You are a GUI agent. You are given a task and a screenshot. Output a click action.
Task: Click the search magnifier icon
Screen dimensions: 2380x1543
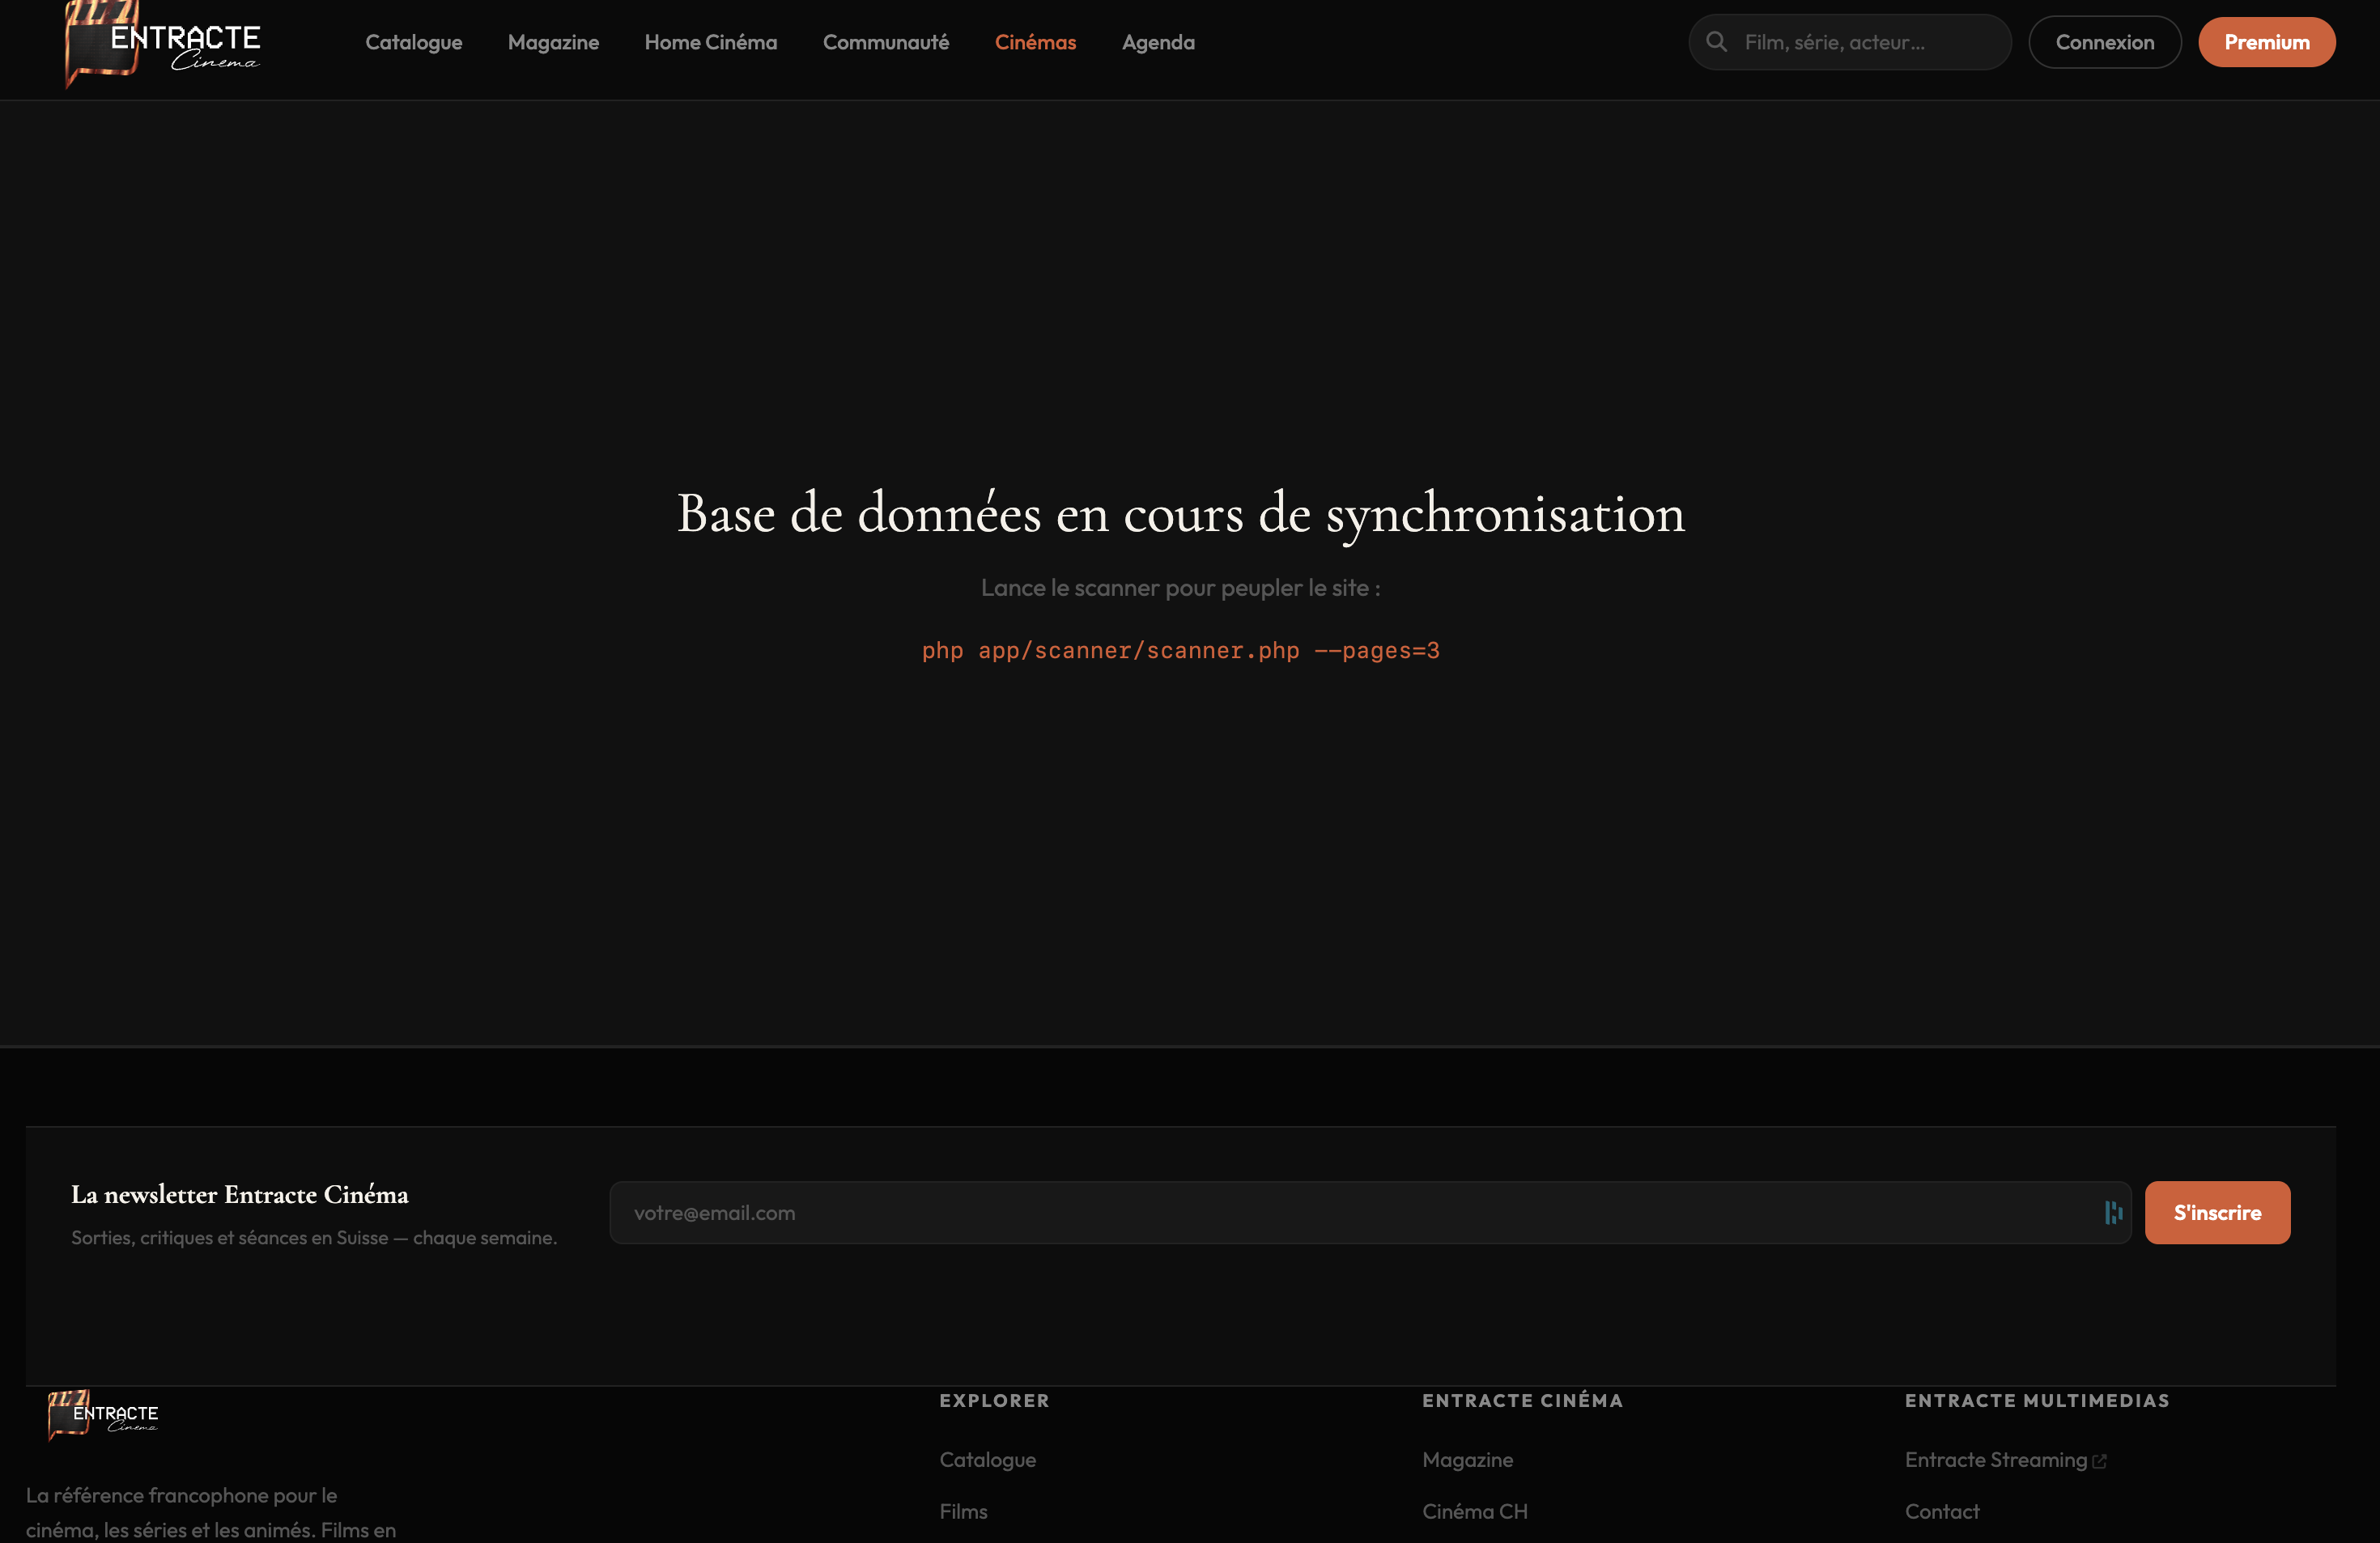coord(1716,42)
